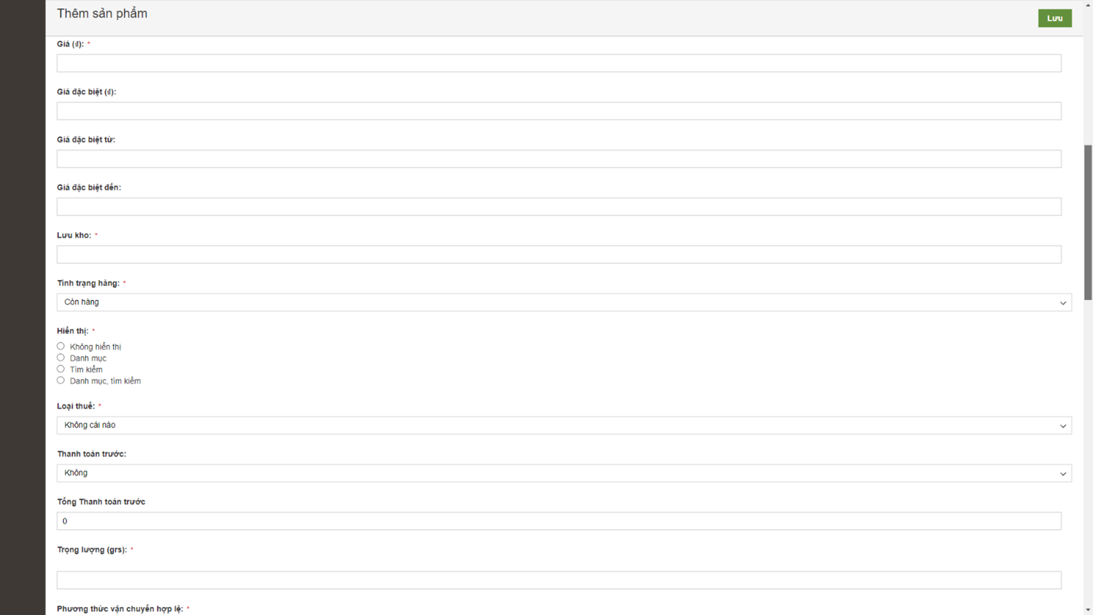Image resolution: width=1093 pixels, height=615 pixels.
Task: Click the scrollbar up arrow
Action: pos(1088,5)
